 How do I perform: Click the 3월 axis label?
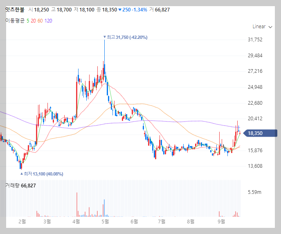47,221
